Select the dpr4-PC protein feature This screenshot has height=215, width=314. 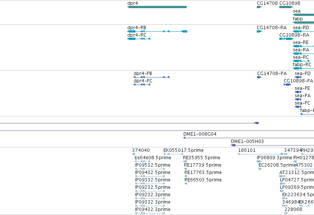tap(142, 85)
